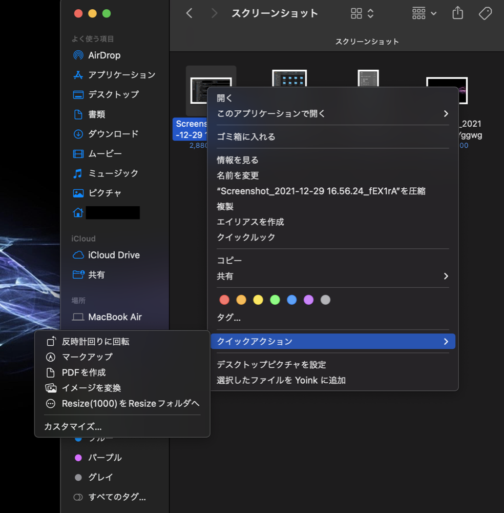Screen dimensions: 504x513
Task: Select MacBook Air under 場所
Action: point(107,317)
